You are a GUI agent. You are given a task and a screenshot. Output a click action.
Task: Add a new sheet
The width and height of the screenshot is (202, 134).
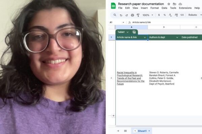tap(118, 131)
